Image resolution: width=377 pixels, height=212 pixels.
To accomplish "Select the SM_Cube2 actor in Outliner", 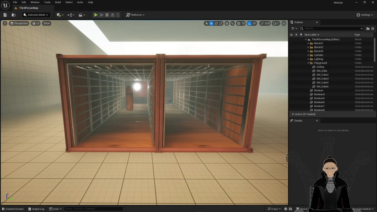I will coord(322,75).
